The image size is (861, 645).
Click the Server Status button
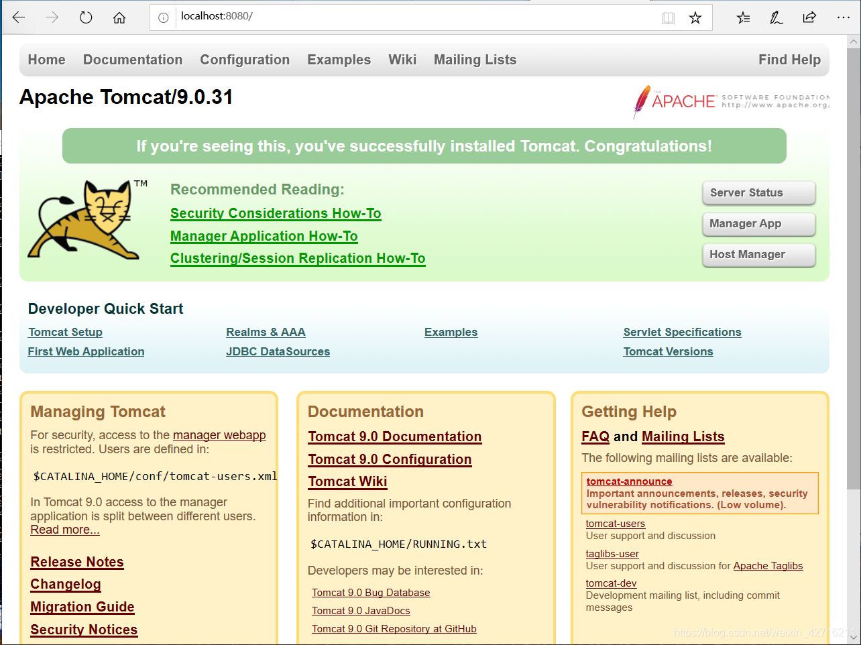point(758,192)
